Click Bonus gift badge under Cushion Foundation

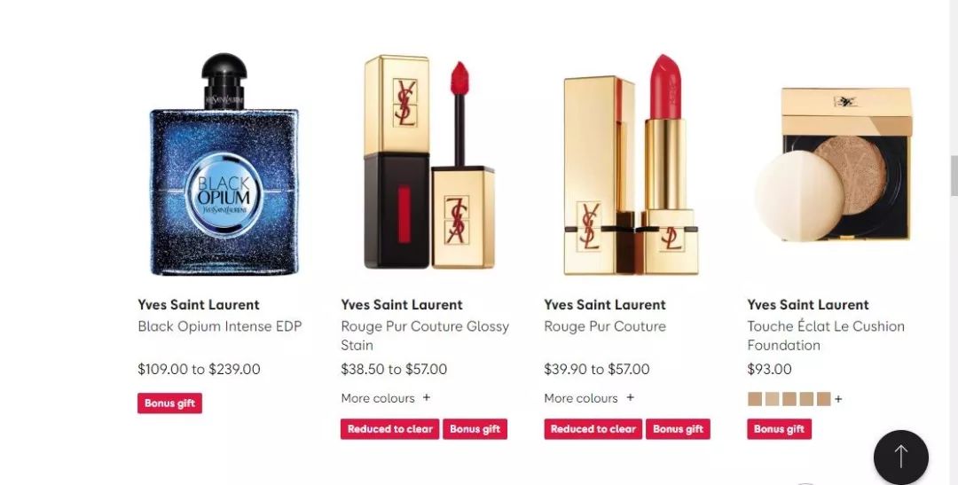coord(779,429)
